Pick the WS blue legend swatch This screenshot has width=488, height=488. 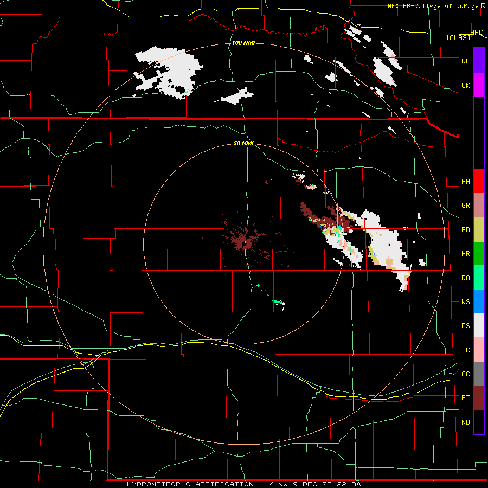[479, 301]
